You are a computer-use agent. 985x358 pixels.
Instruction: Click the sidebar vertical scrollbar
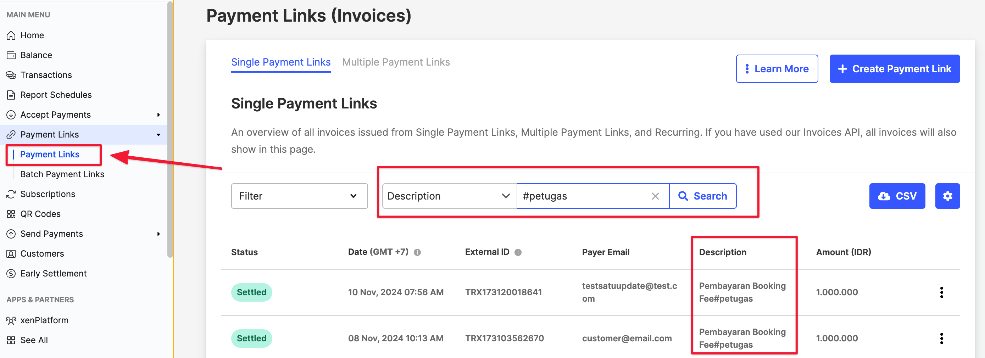click(170, 130)
